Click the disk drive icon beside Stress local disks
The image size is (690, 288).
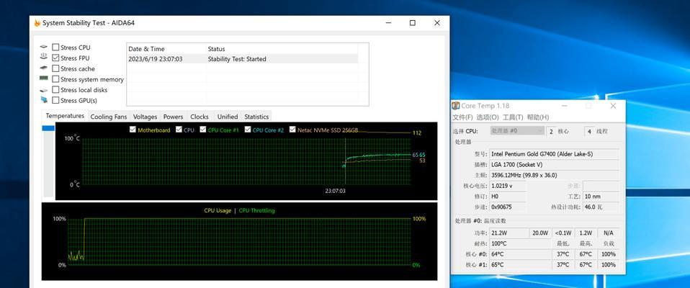(43, 90)
